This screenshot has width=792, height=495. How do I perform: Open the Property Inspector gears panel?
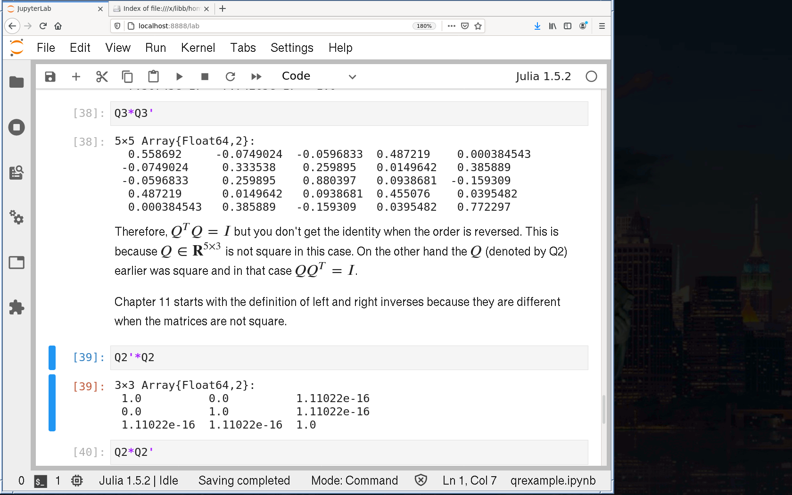point(16,217)
